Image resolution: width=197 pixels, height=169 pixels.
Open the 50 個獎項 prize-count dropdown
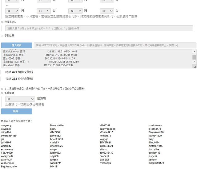coord(20,99)
